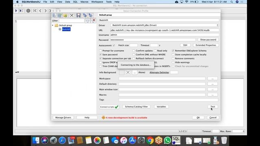Add a new profile group folder

click(x=65, y=15)
